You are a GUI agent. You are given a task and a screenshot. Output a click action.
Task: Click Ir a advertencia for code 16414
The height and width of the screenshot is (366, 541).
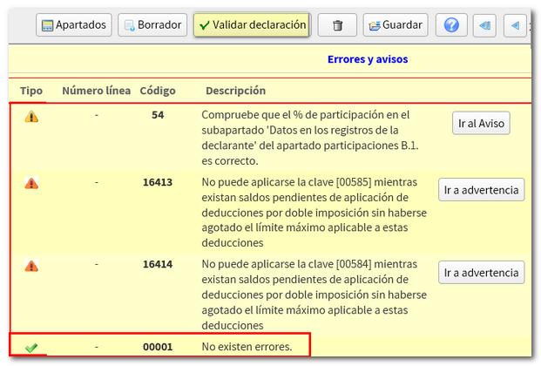[x=481, y=273]
